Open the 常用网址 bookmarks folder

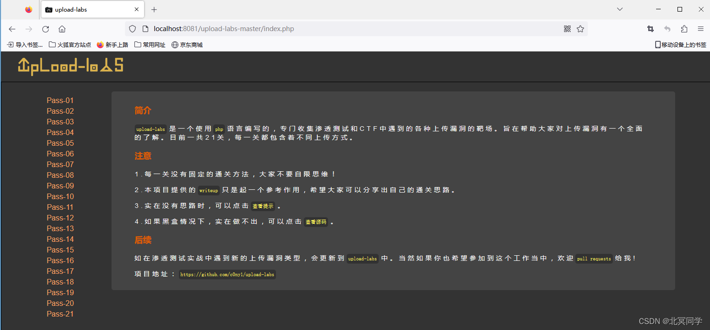pyautogui.click(x=150, y=45)
